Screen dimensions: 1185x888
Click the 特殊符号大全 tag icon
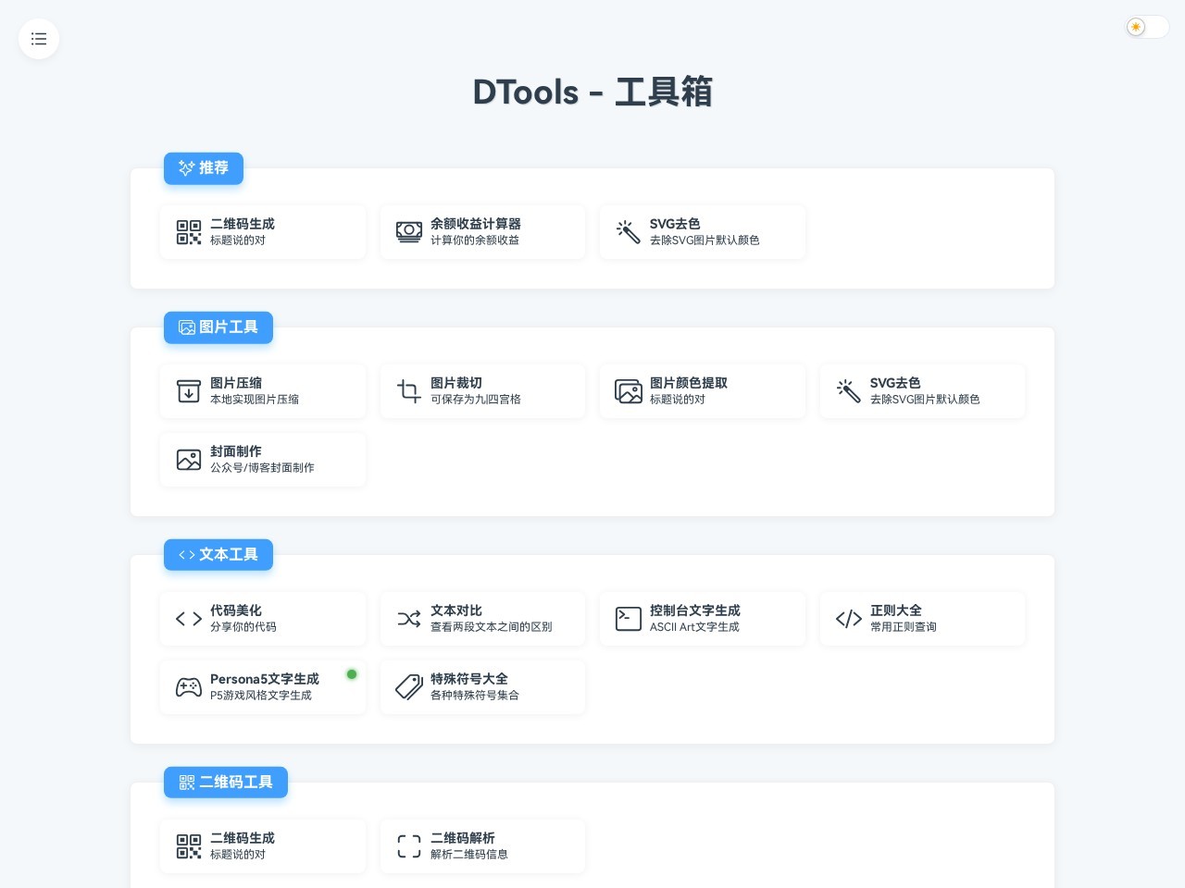(x=409, y=687)
